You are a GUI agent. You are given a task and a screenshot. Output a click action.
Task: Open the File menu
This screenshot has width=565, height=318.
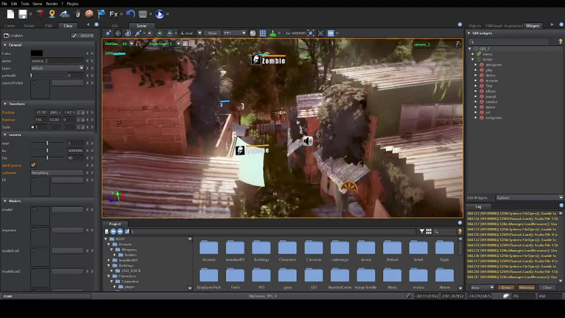point(4,4)
